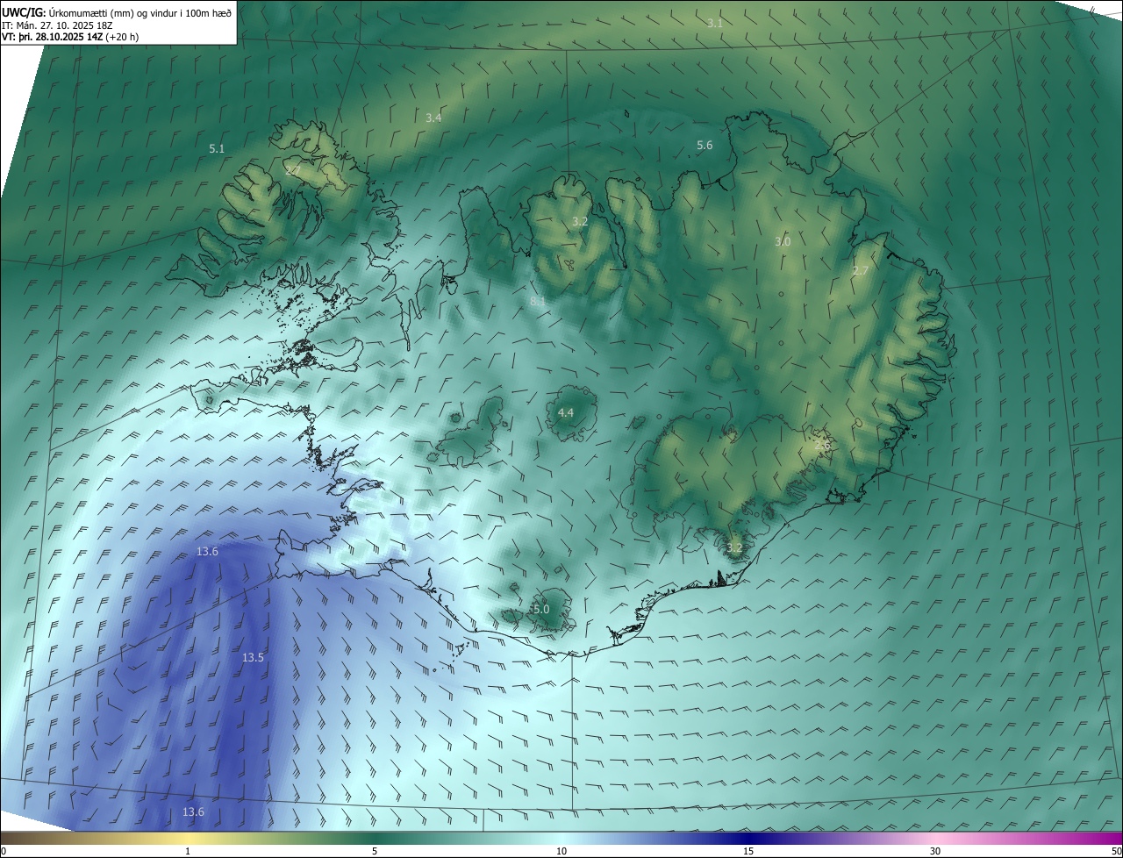Click the "UWC/IG:" bold header label
Screen dimensions: 1123x858
click(23, 12)
